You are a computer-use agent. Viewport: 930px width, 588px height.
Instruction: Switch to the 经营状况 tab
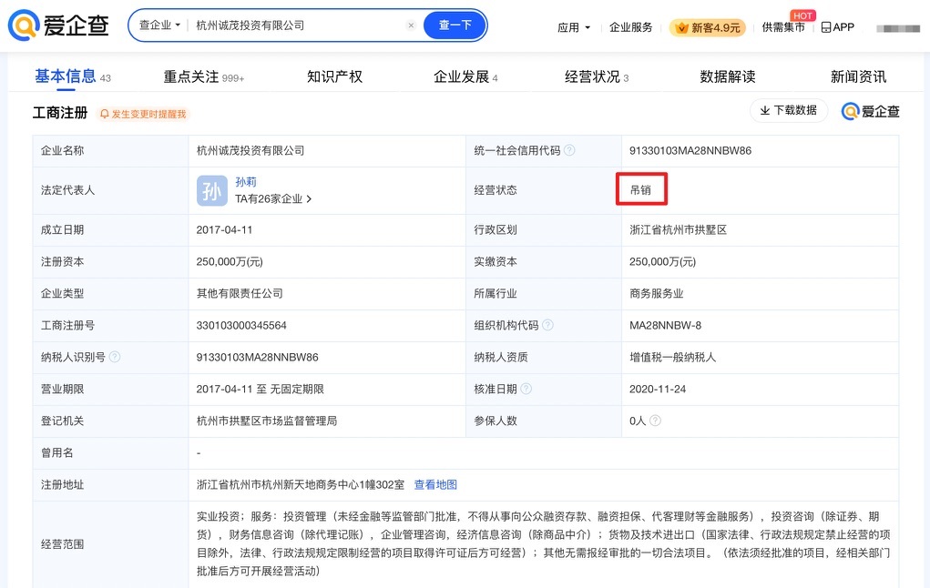(x=596, y=77)
